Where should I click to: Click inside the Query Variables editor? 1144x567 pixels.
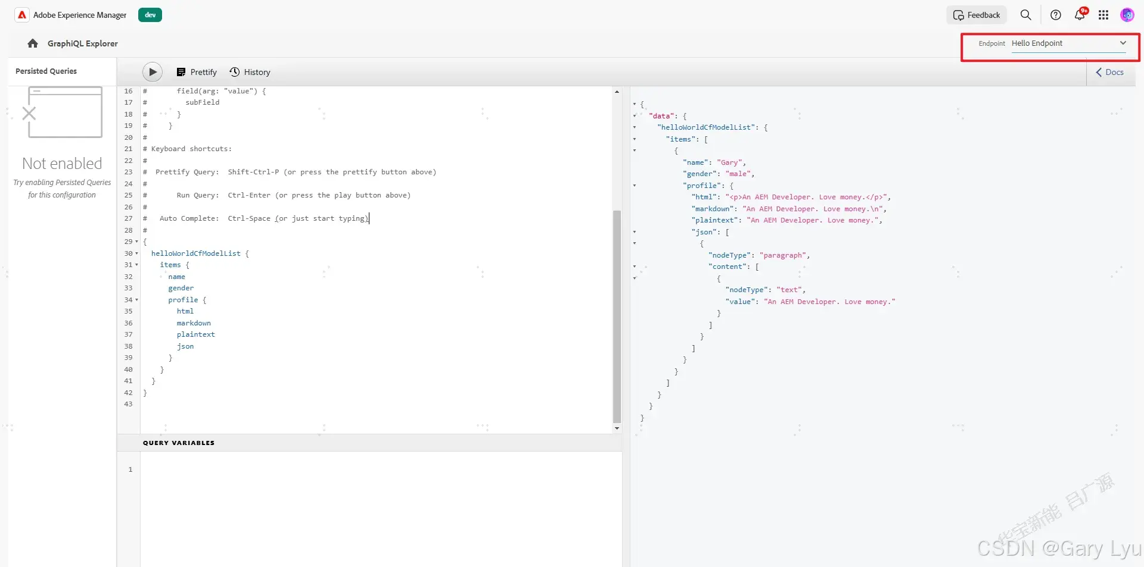click(x=381, y=509)
